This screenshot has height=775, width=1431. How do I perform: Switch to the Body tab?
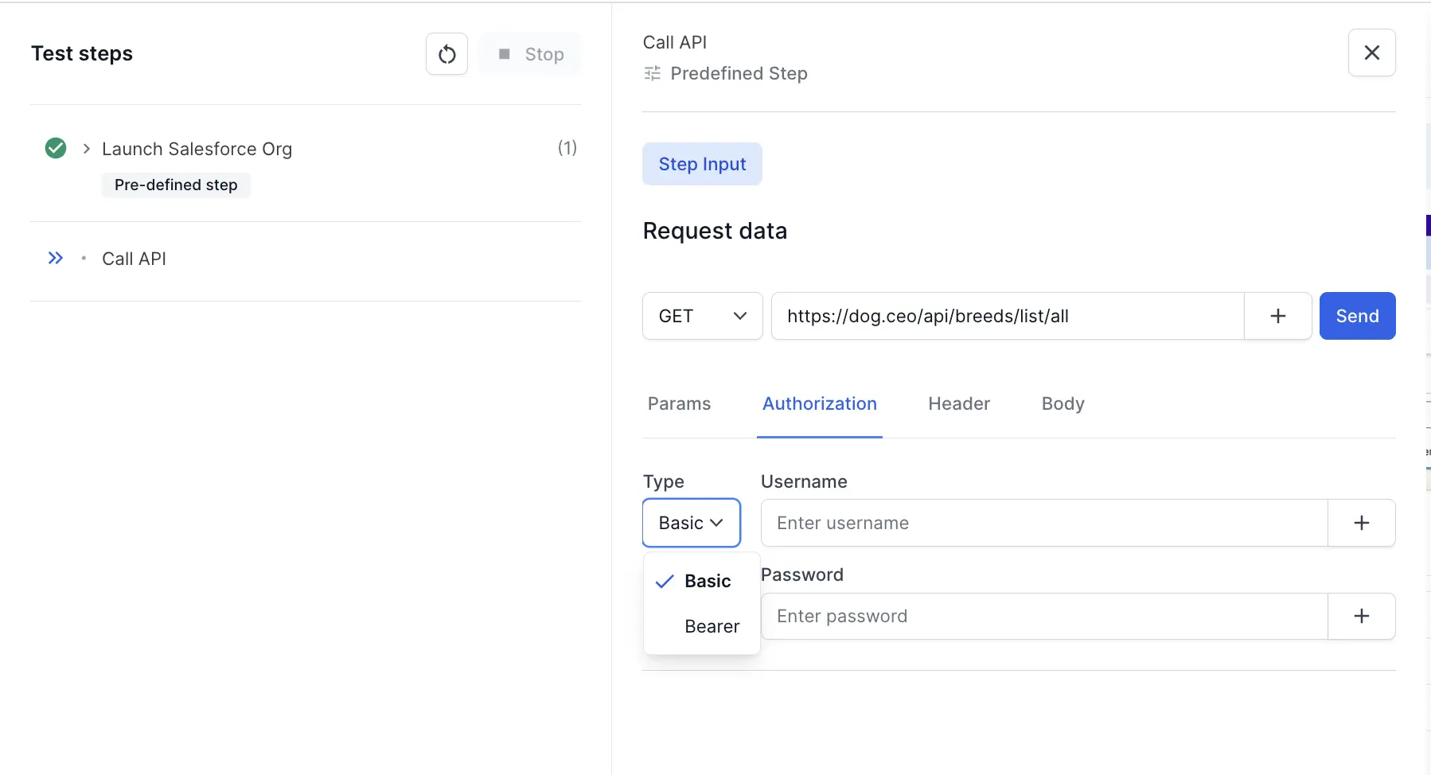[x=1062, y=404]
